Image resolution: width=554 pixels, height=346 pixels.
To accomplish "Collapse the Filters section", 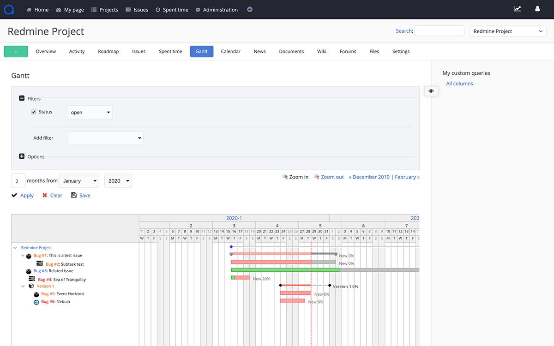I will coord(22,98).
